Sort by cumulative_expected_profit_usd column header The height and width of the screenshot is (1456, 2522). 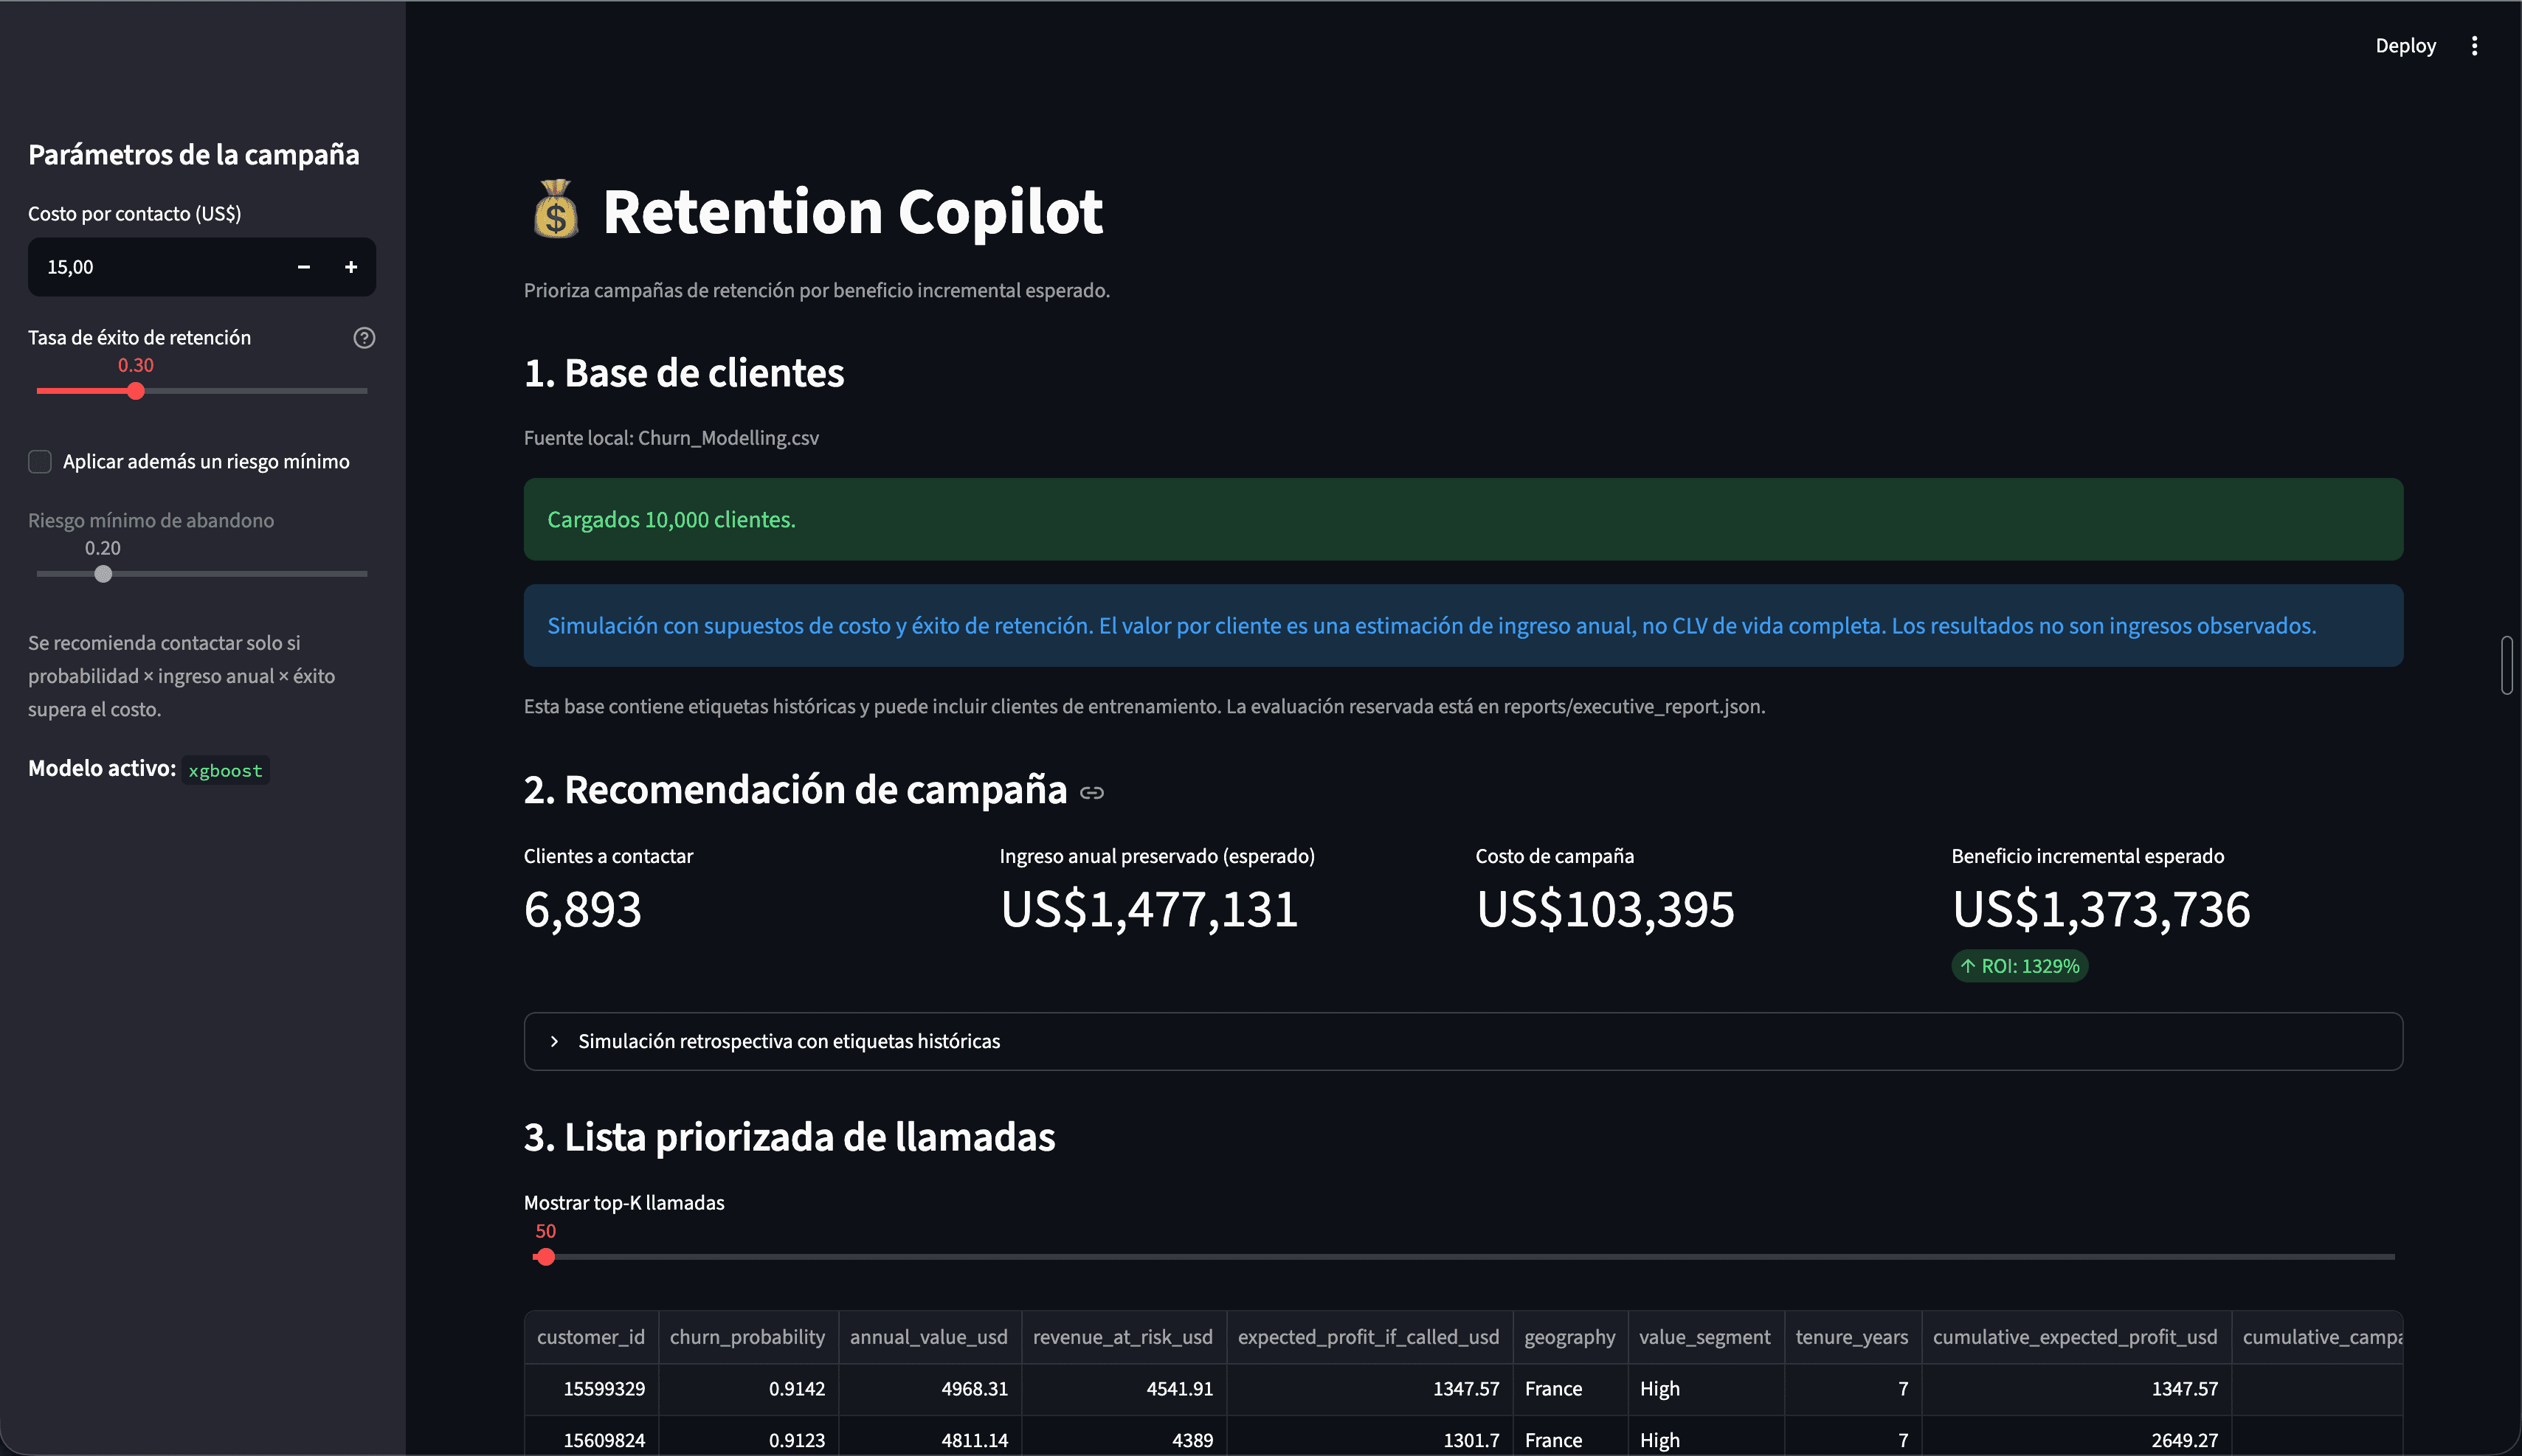pos(2076,1337)
